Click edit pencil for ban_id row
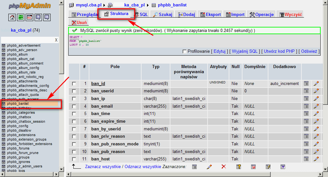 (x=316, y=83)
